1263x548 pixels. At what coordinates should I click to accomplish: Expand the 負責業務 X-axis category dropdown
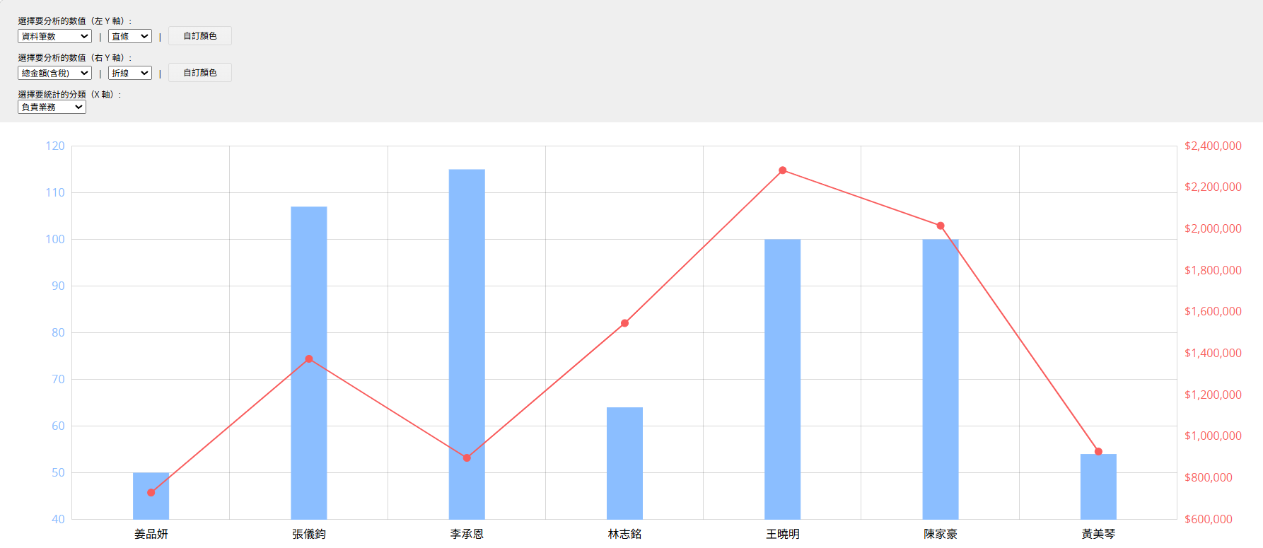52,107
